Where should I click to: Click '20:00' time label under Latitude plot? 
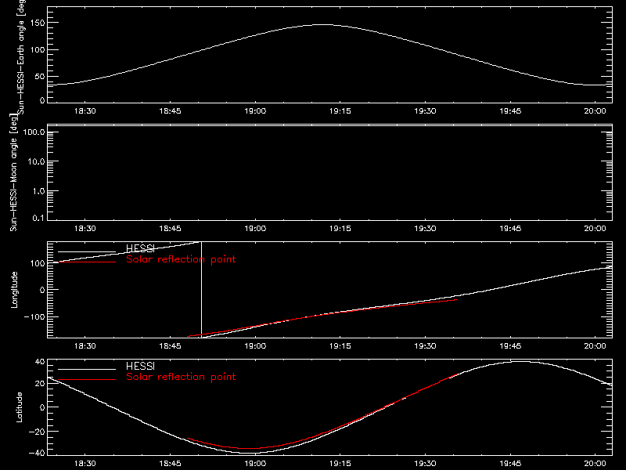click(x=595, y=464)
